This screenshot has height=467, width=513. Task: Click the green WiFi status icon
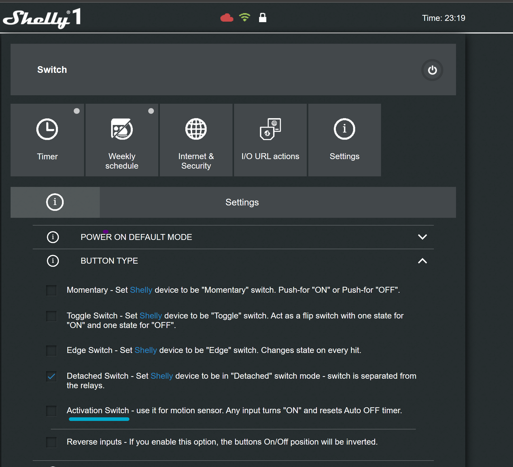tap(244, 18)
